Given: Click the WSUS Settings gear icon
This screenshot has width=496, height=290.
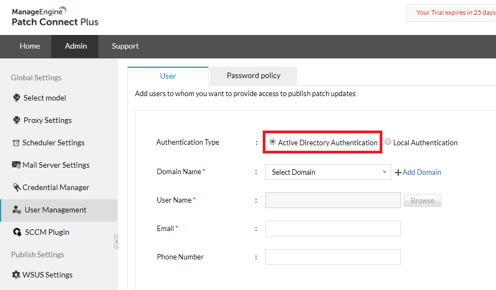Looking at the screenshot, I should point(16,275).
